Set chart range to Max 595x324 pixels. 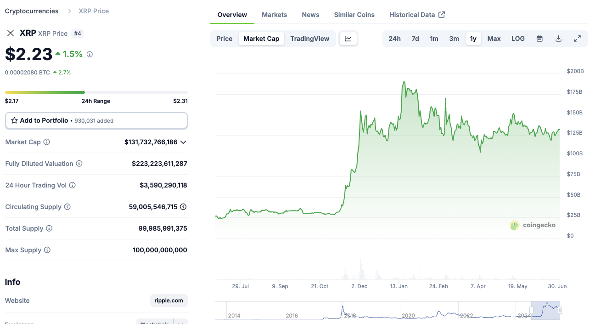click(494, 39)
